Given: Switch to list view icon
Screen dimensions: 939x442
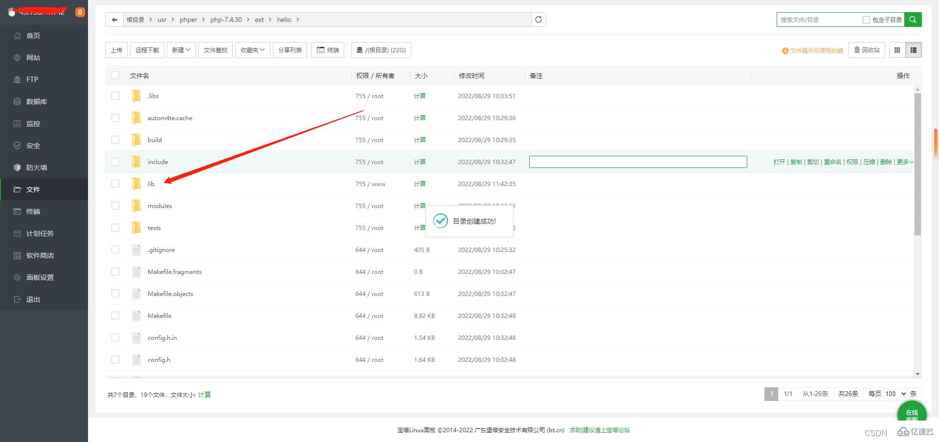Looking at the screenshot, I should 913,50.
